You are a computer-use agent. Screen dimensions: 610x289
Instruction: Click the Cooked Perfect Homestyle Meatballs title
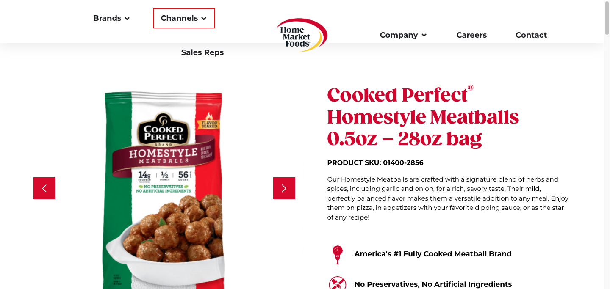tap(423, 117)
